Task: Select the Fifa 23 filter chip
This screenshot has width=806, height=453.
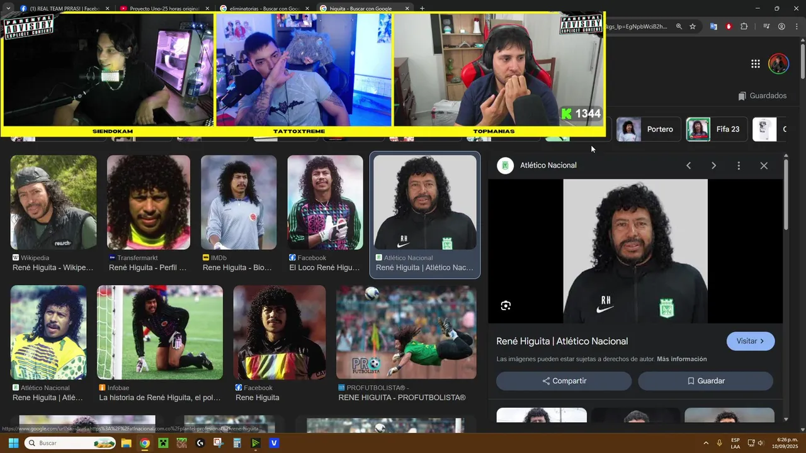Action: [717, 129]
